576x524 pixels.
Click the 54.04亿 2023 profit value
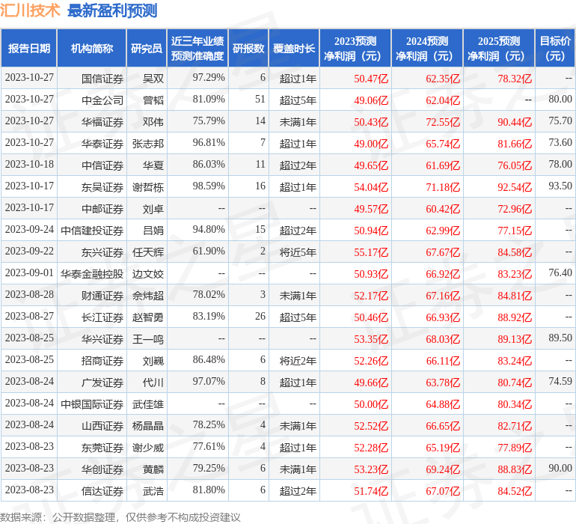pos(370,187)
